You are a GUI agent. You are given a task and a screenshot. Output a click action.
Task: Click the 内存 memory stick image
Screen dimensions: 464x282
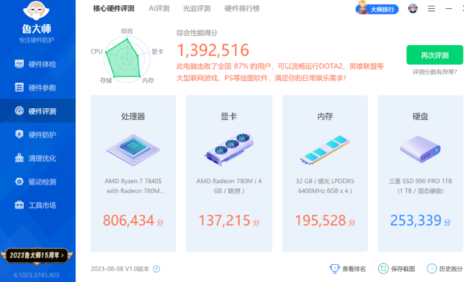[x=325, y=149]
